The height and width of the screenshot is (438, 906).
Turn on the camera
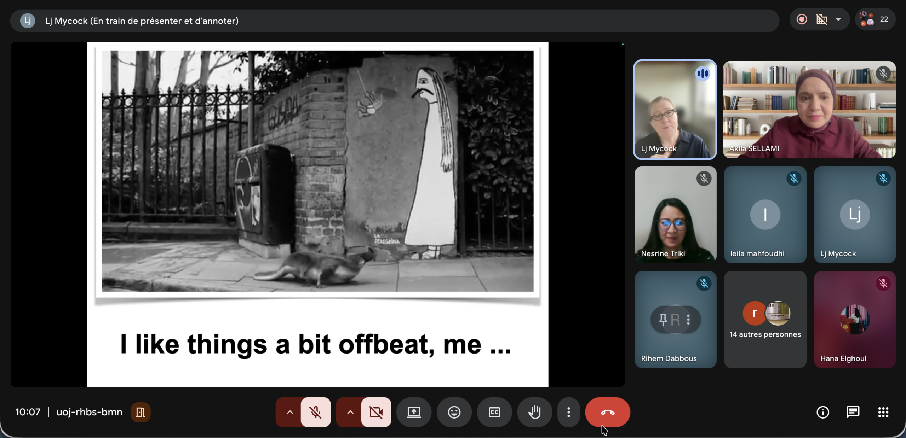(376, 412)
